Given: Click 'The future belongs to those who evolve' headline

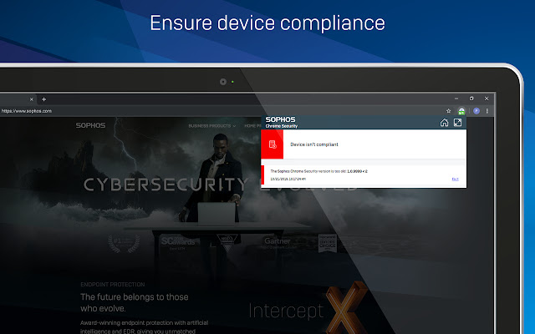Looking at the screenshot, I should pyautogui.click(x=135, y=302).
